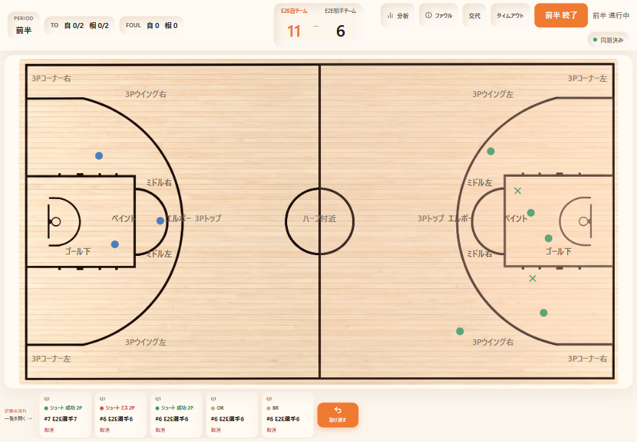The width and height of the screenshot is (637, 442).
Task: Click the 前半 終了 button
Action: [x=561, y=15]
